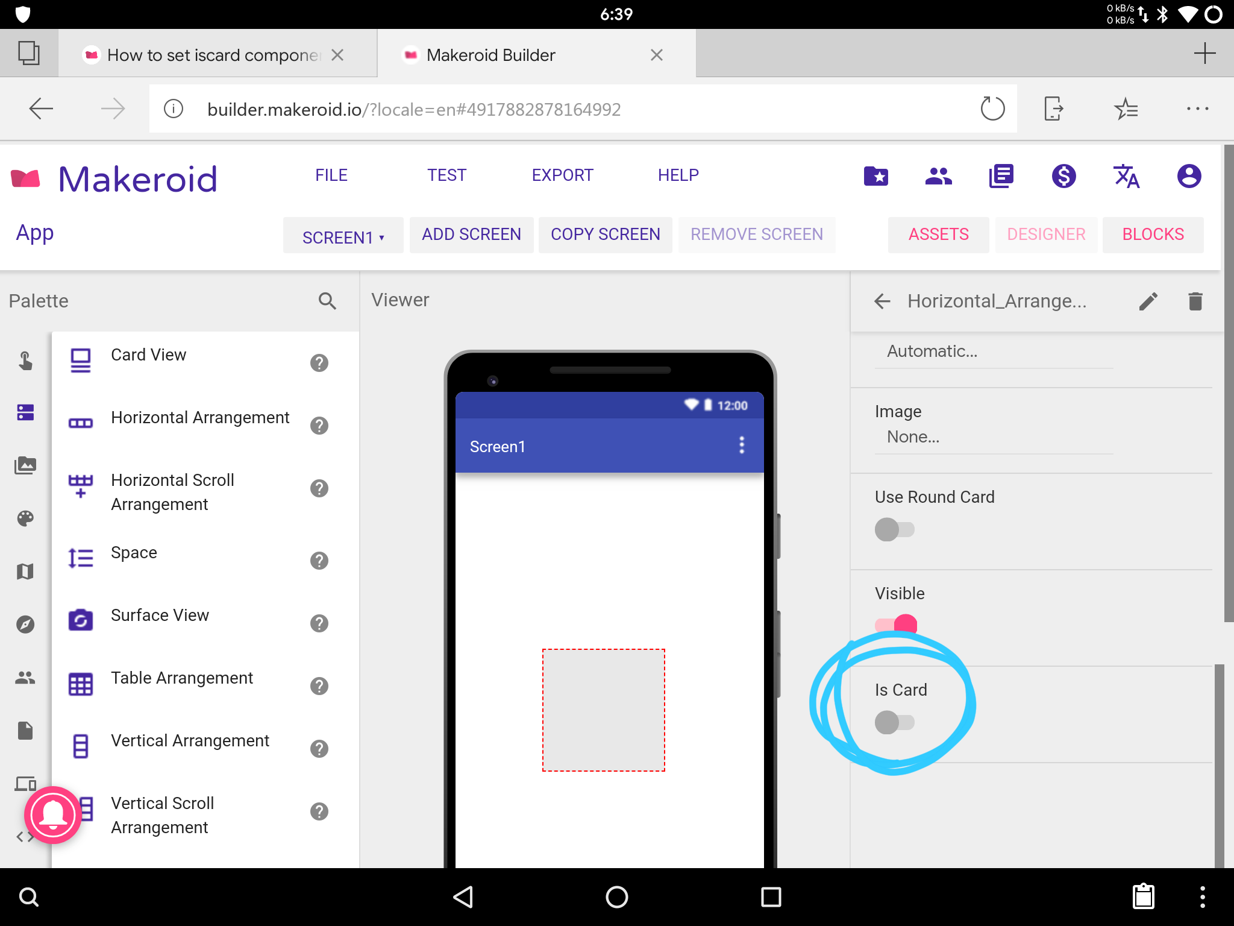Select the red dashed arrangement in viewer
Image resolution: width=1234 pixels, height=926 pixels.
603,710
